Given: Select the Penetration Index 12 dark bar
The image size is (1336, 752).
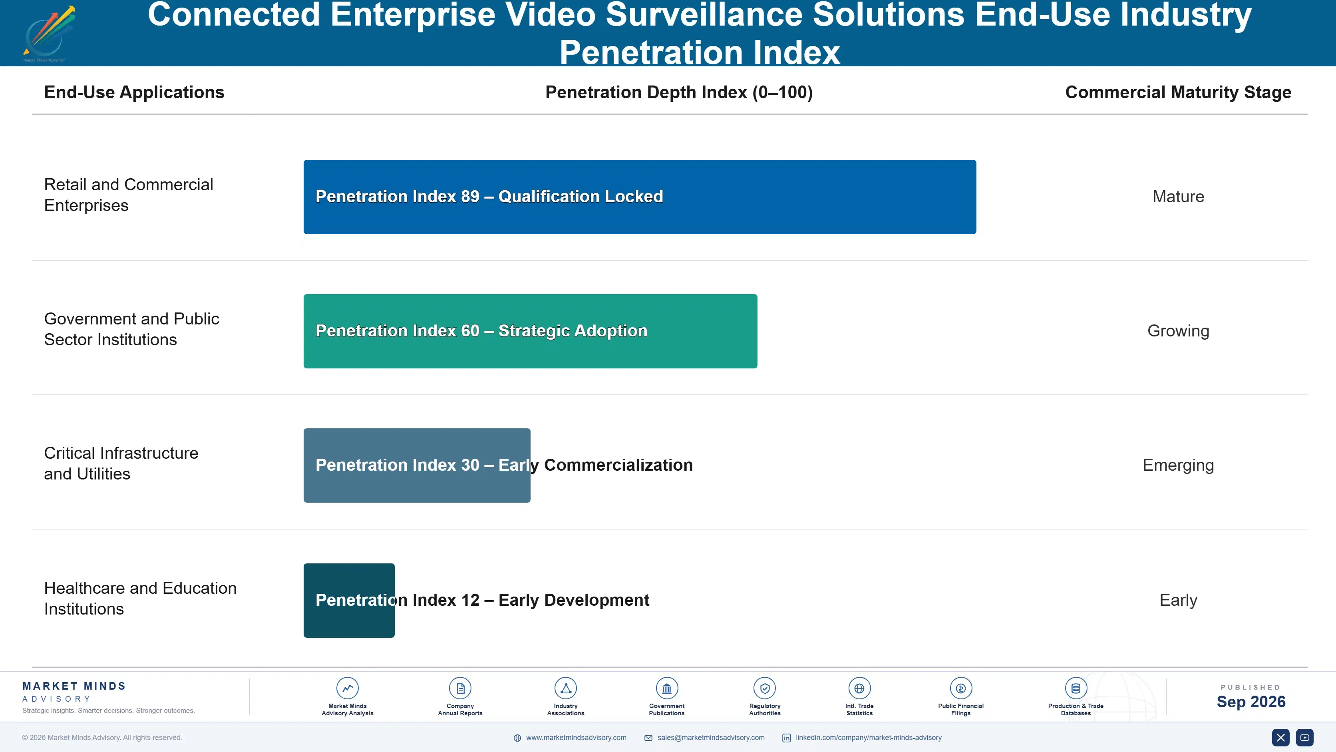Looking at the screenshot, I should click(348, 601).
